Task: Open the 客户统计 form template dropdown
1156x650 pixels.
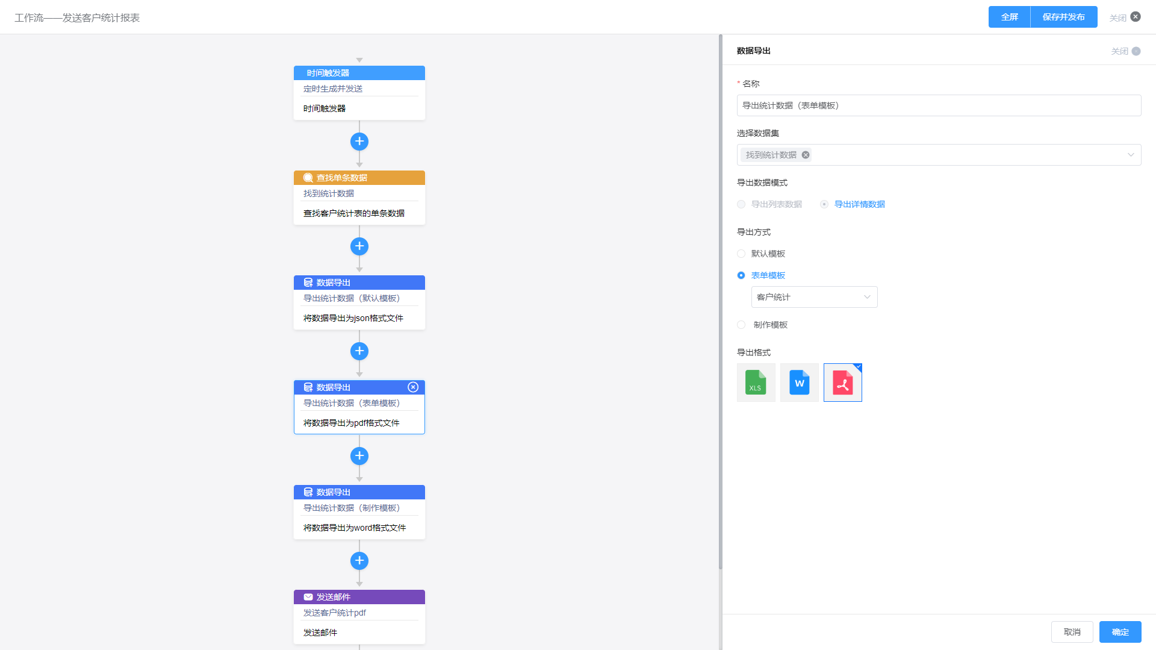Action: click(x=815, y=297)
